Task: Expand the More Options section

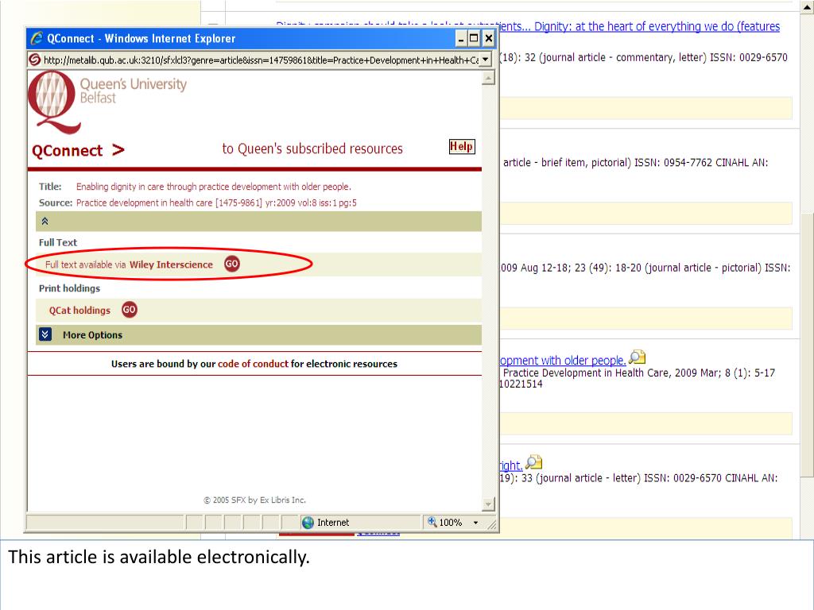Action: [x=45, y=334]
